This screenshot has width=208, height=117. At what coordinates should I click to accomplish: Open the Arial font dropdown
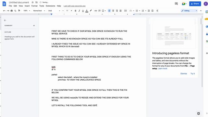pos(54,11)
